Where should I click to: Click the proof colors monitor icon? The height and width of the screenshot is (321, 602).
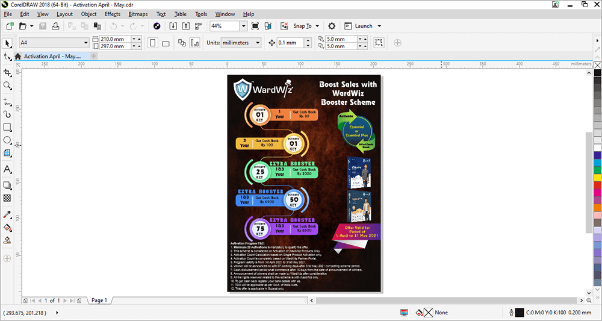pos(404,313)
